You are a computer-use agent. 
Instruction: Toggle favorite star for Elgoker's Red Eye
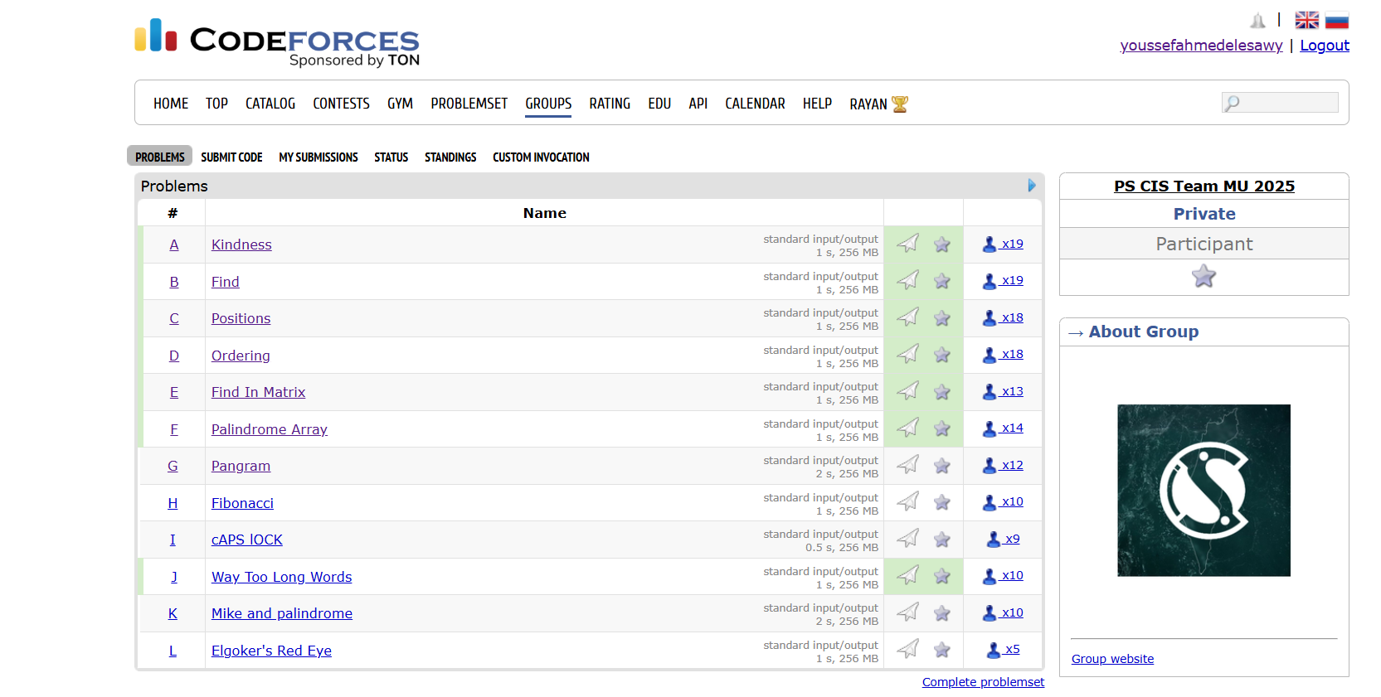point(942,650)
